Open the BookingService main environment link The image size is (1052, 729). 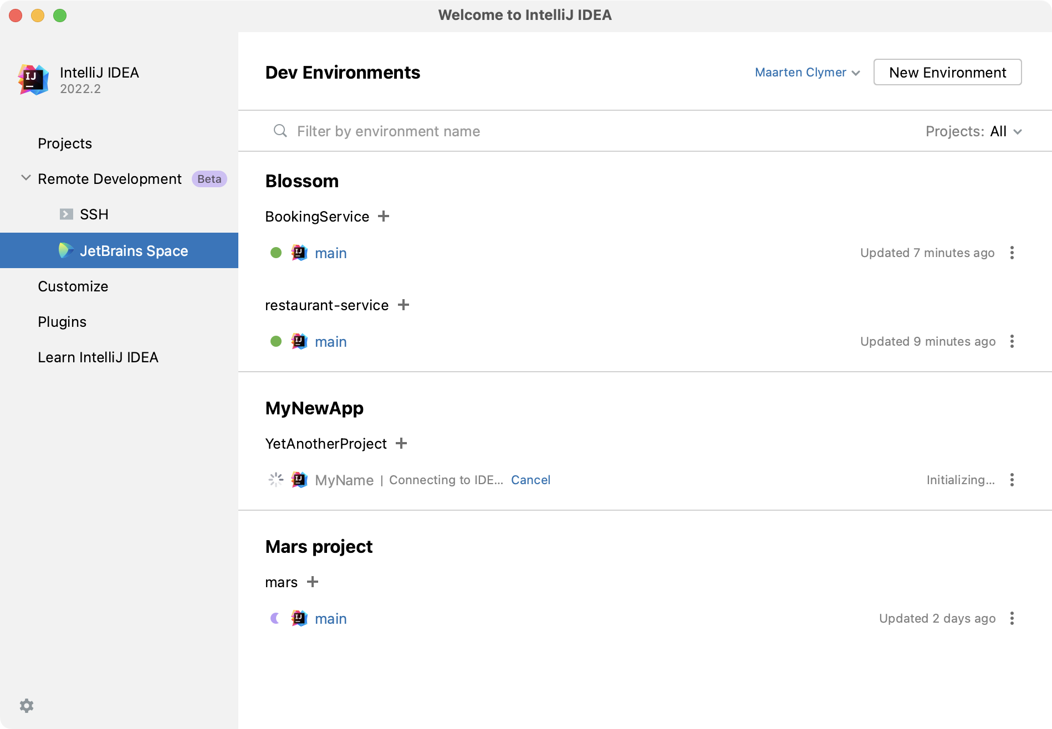tap(331, 253)
